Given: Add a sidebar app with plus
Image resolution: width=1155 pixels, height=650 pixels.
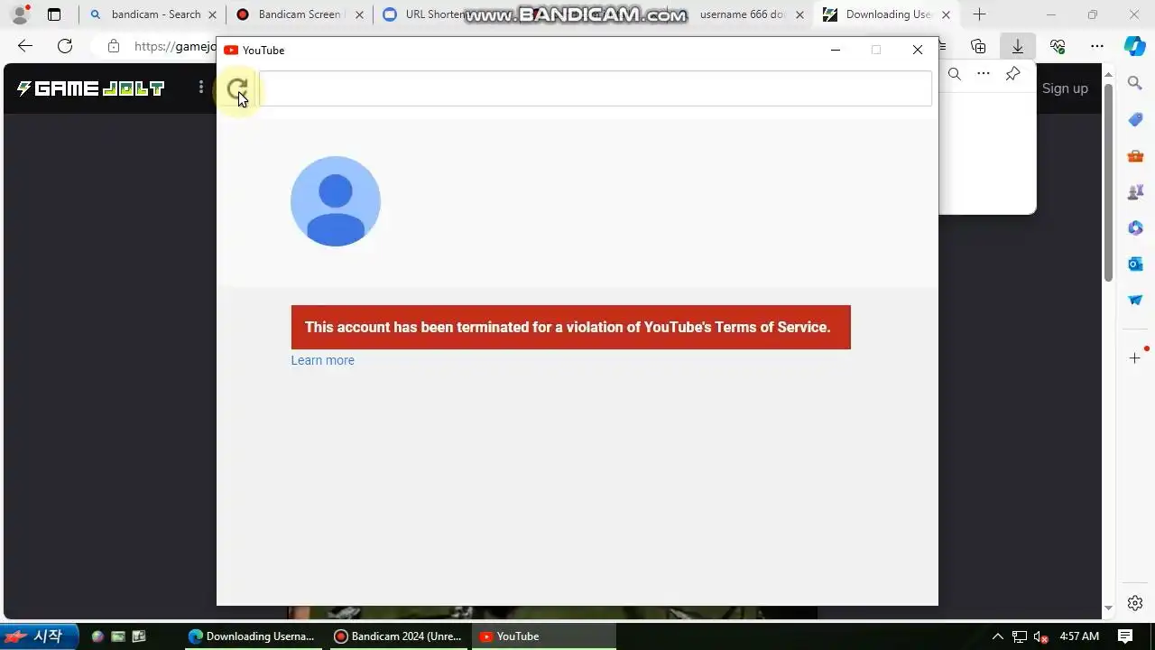Looking at the screenshot, I should [x=1135, y=358].
